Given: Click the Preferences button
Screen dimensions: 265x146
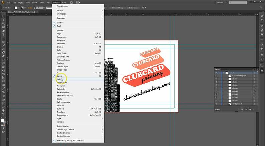Looking at the screenshot, I should pyautogui.click(x=134, y=8).
